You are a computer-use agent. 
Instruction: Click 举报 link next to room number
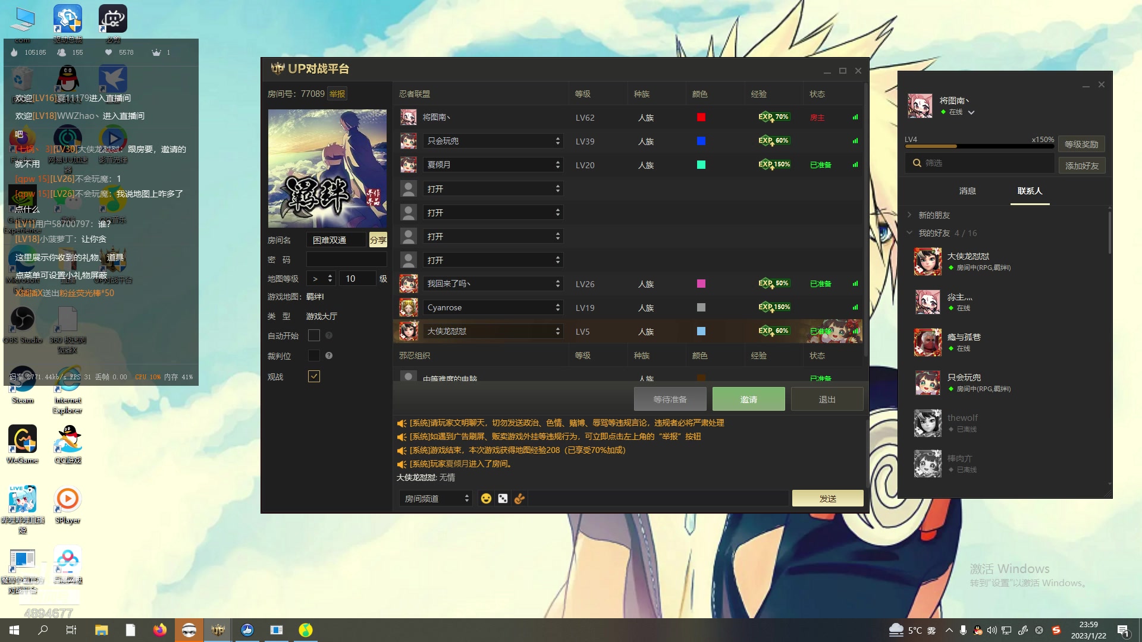tap(337, 94)
